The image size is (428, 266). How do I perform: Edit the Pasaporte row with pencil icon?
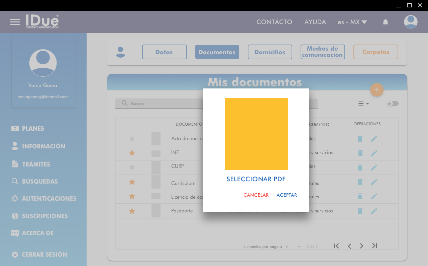pyautogui.click(x=374, y=211)
